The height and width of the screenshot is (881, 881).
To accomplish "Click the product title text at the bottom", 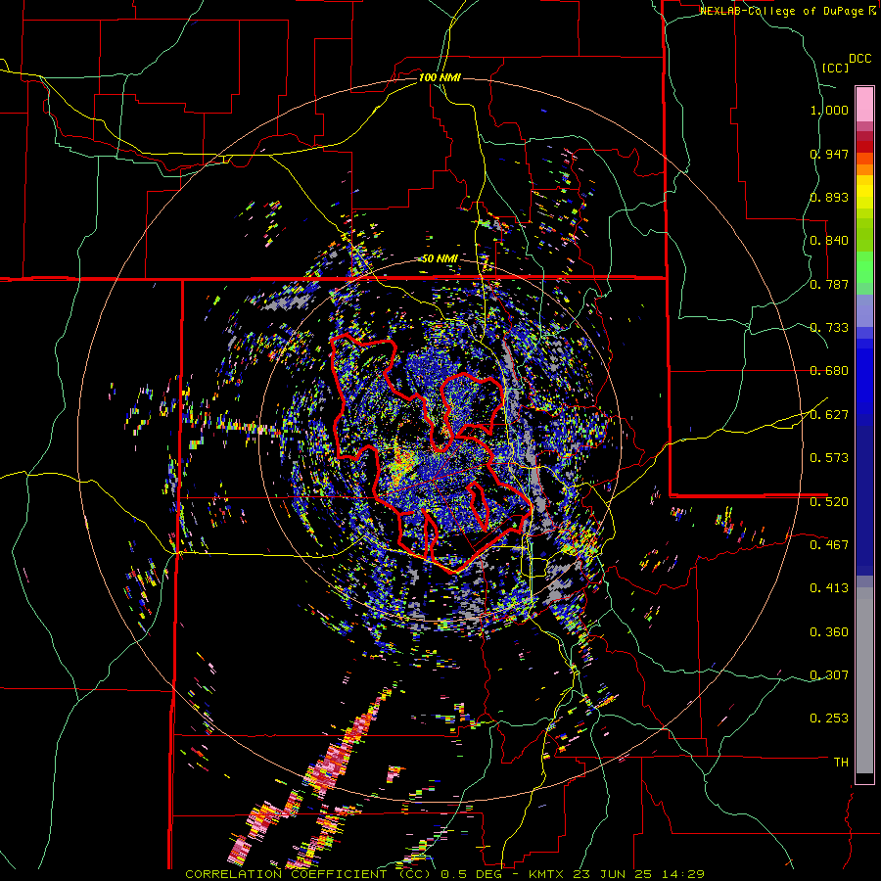I will (x=444, y=874).
